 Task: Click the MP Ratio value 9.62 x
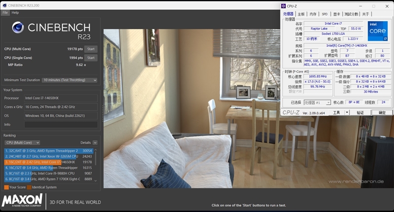coord(81,65)
